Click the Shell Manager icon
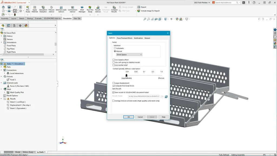Viewport: 277px width, 156px height. 82,9
